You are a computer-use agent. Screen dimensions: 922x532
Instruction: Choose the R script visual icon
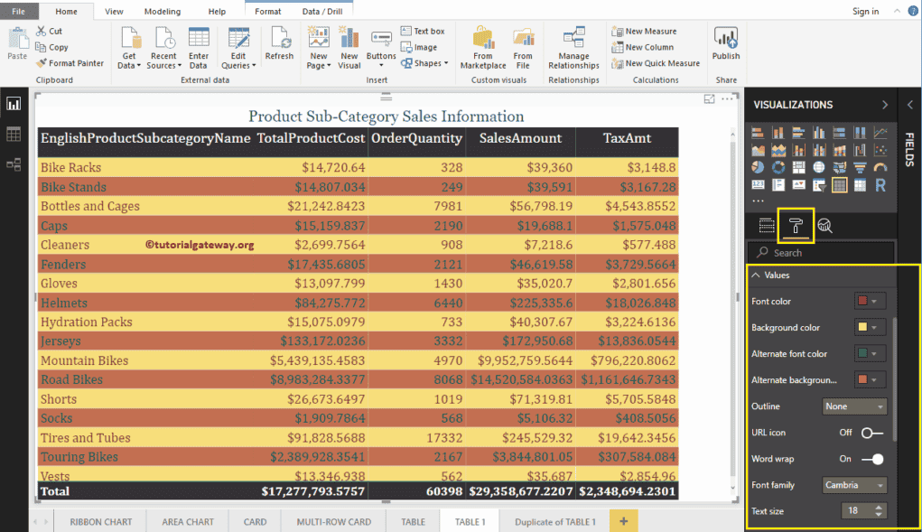tap(880, 184)
